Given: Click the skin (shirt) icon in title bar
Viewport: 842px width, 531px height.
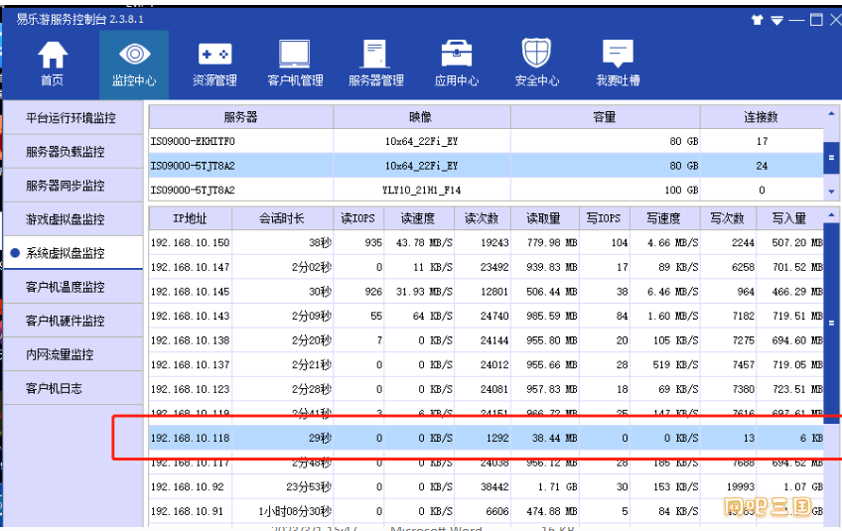Looking at the screenshot, I should (758, 19).
